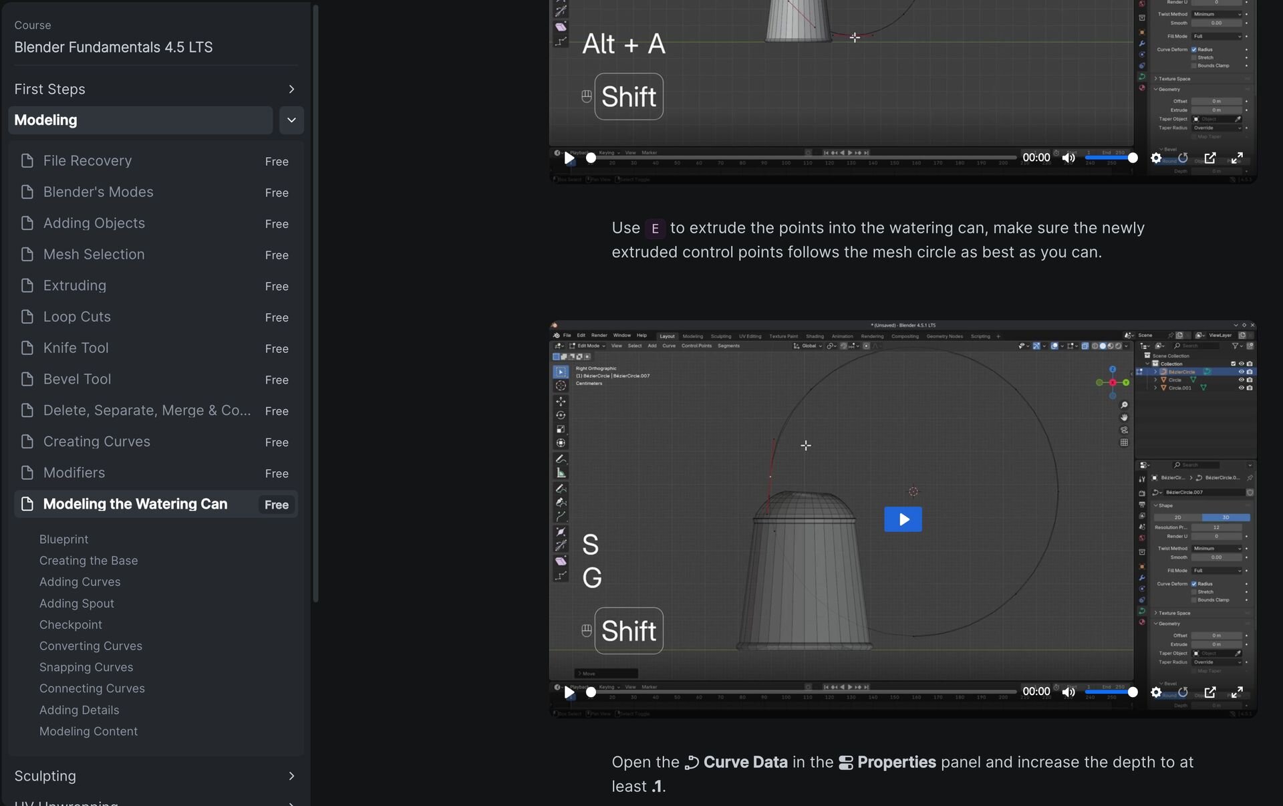Viewport: 1283px width, 806px height.
Task: Expand the Sculpting section
Action: pyautogui.click(x=291, y=776)
